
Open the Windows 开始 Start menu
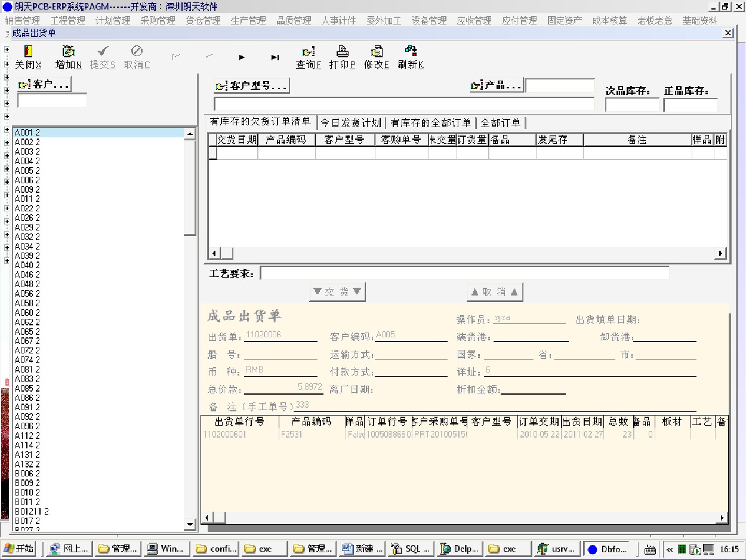19,549
